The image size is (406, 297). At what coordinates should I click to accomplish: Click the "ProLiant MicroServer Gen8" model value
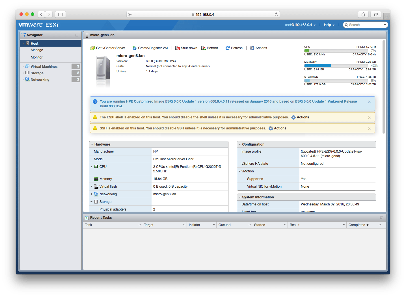tap(174, 159)
